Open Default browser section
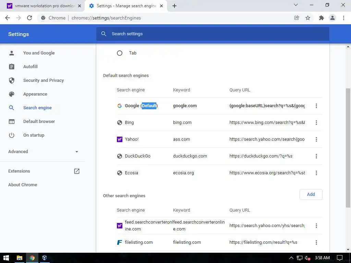351x263 pixels. coord(39,122)
